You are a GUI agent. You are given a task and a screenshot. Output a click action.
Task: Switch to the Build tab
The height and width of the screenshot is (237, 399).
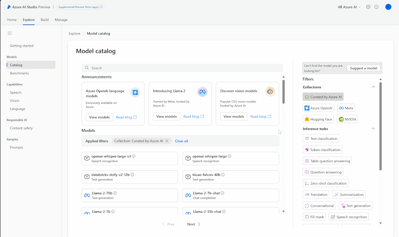tap(45, 20)
